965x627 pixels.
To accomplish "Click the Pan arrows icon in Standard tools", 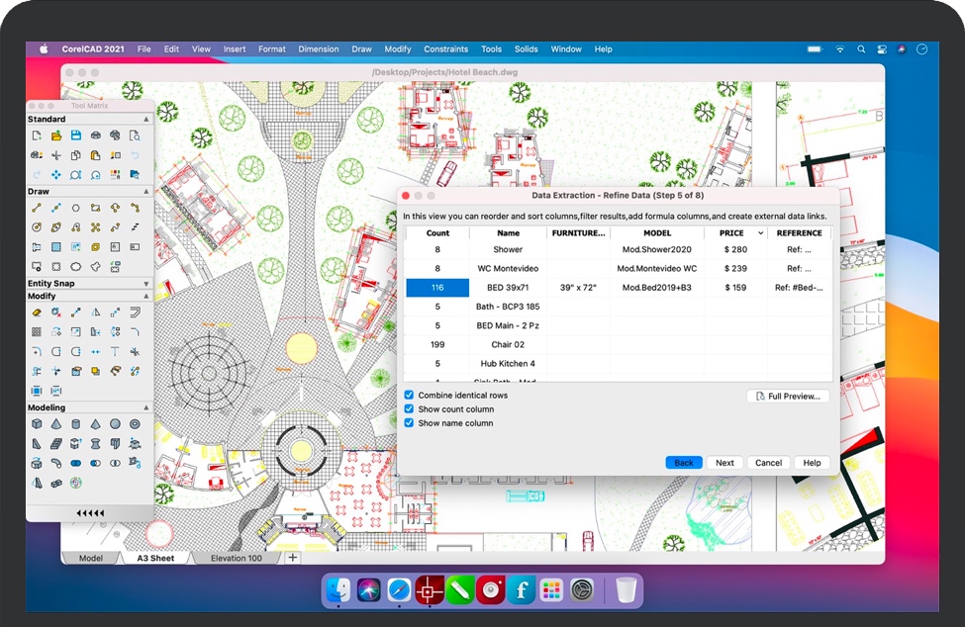I will pos(56,175).
